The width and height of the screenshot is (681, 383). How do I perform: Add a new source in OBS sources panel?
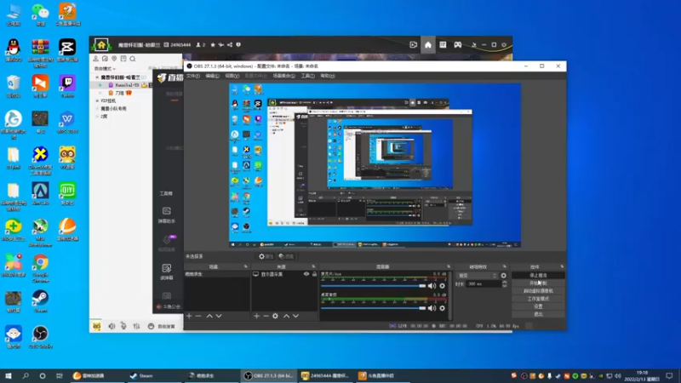(256, 316)
